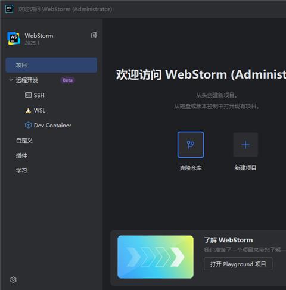Image resolution: width=286 pixels, height=290 pixels.
Task: Click the 打开 Playground 项目 button
Action: 238,264
